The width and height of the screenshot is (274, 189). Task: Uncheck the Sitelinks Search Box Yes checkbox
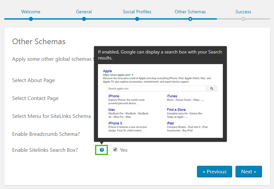click(115, 149)
